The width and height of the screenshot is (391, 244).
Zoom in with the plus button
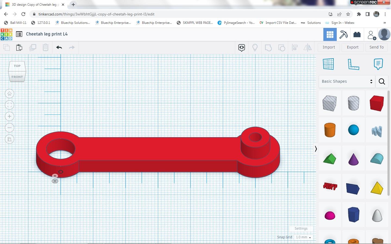tap(10, 117)
